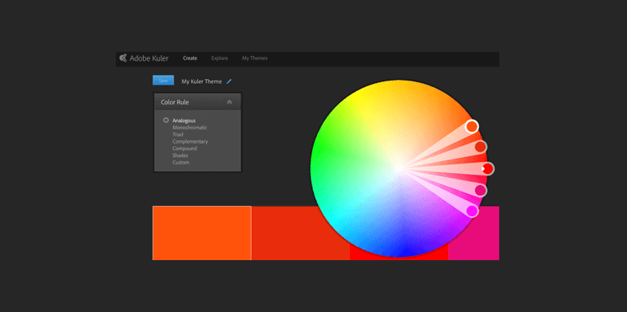
Task: Click the white center of color wheel
Action: pyautogui.click(x=399, y=168)
